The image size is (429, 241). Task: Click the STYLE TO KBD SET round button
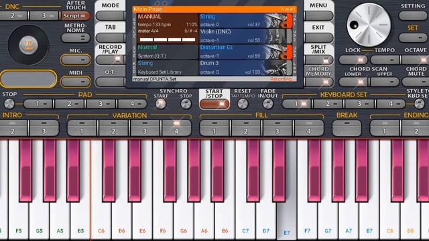[419, 104]
